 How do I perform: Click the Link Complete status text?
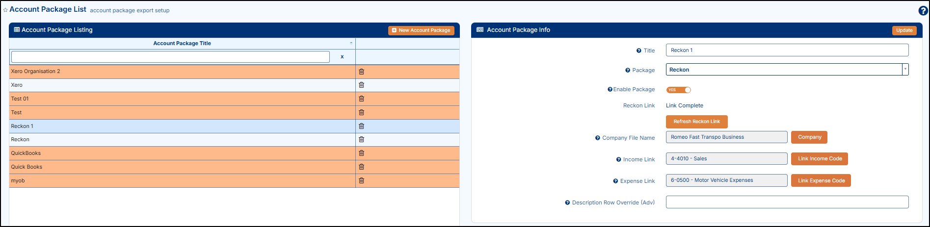[x=684, y=105]
